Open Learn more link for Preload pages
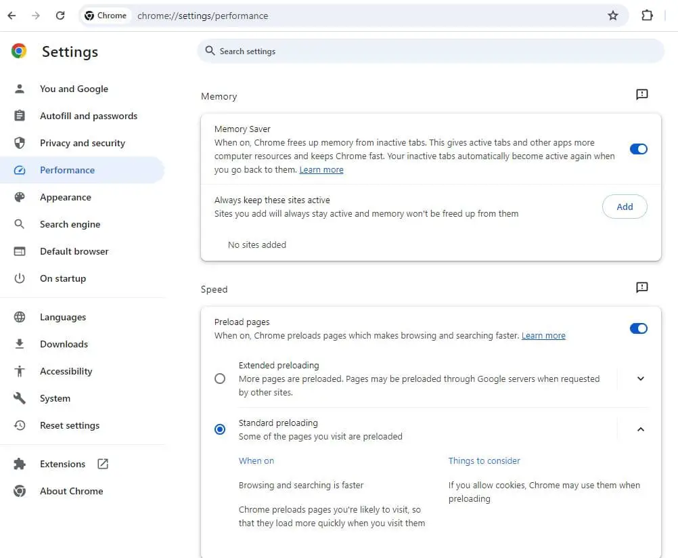678x558 pixels. click(x=543, y=335)
